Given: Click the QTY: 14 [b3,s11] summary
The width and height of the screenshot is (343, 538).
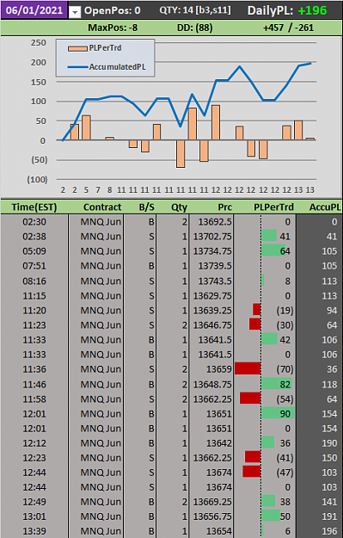Looking at the screenshot, I should [x=195, y=10].
